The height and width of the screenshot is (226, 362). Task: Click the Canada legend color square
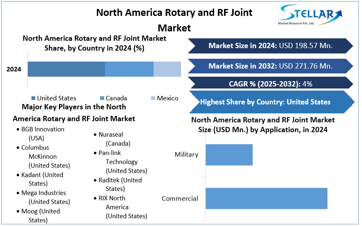(x=102, y=98)
